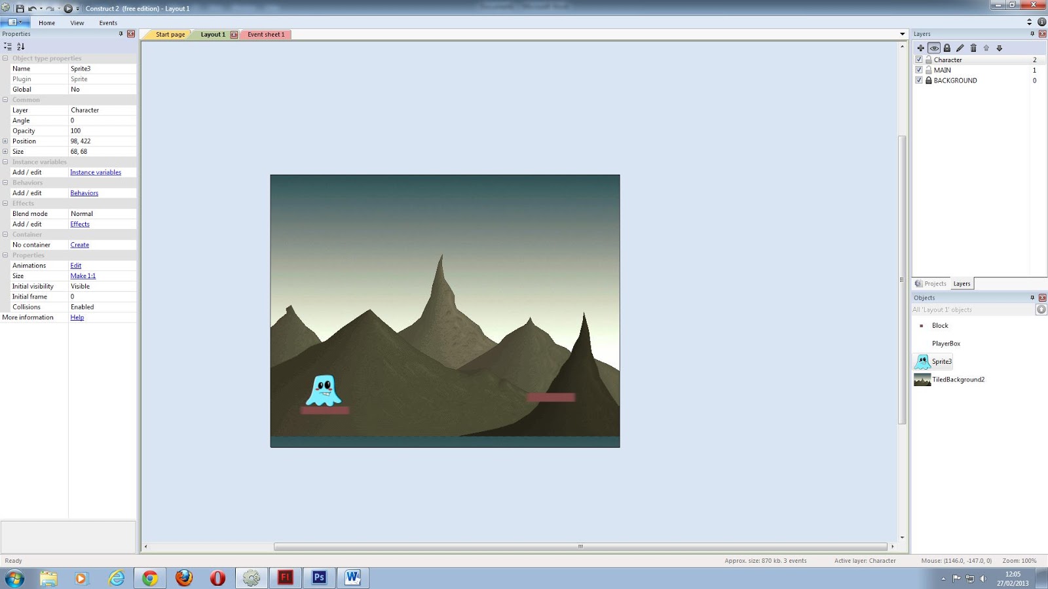The height and width of the screenshot is (589, 1048).
Task: Expand the Position property
Action: click(x=5, y=141)
